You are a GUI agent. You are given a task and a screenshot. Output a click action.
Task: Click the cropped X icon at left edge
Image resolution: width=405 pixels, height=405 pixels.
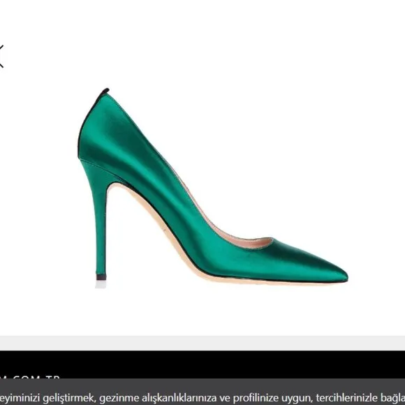click(1, 57)
